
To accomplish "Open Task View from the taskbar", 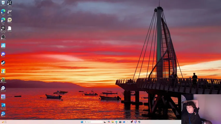I will 105,122.
